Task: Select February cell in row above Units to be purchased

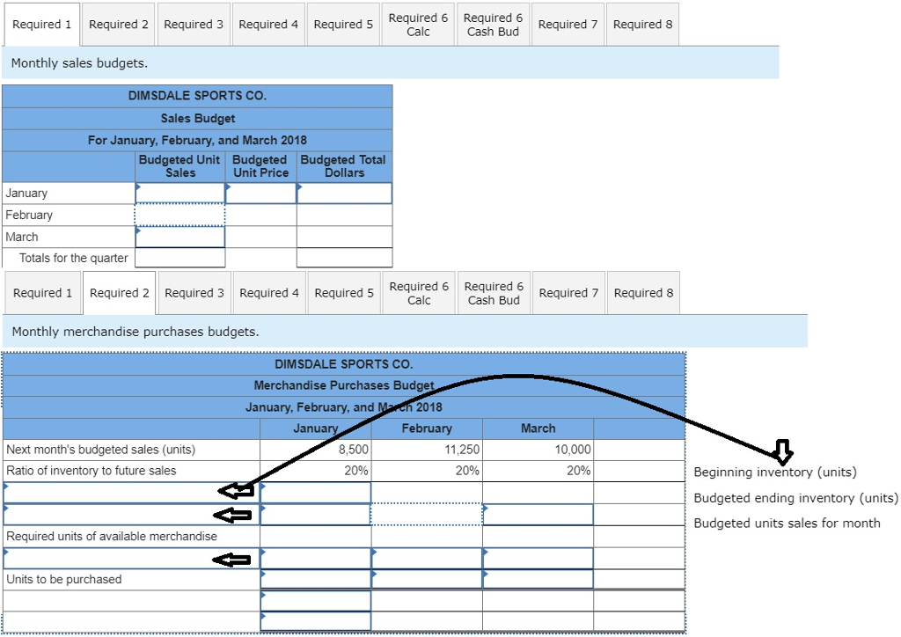Action: [427, 559]
